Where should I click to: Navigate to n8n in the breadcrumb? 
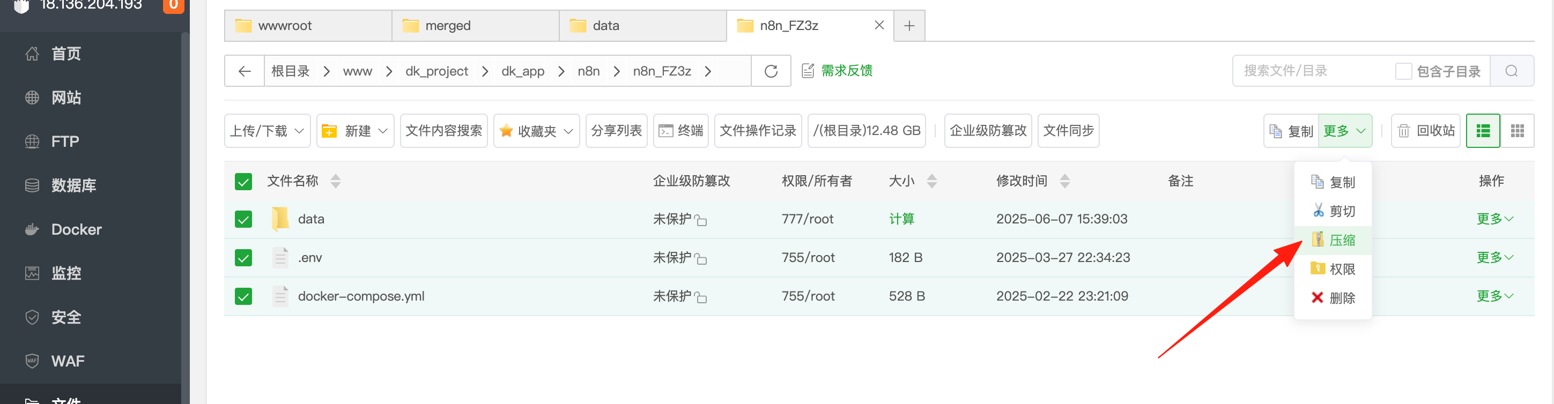tap(588, 71)
